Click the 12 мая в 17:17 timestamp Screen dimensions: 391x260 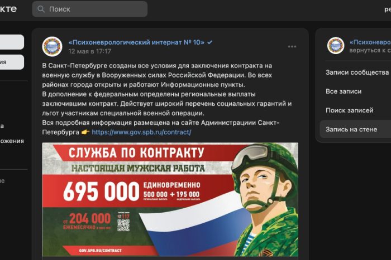click(90, 51)
